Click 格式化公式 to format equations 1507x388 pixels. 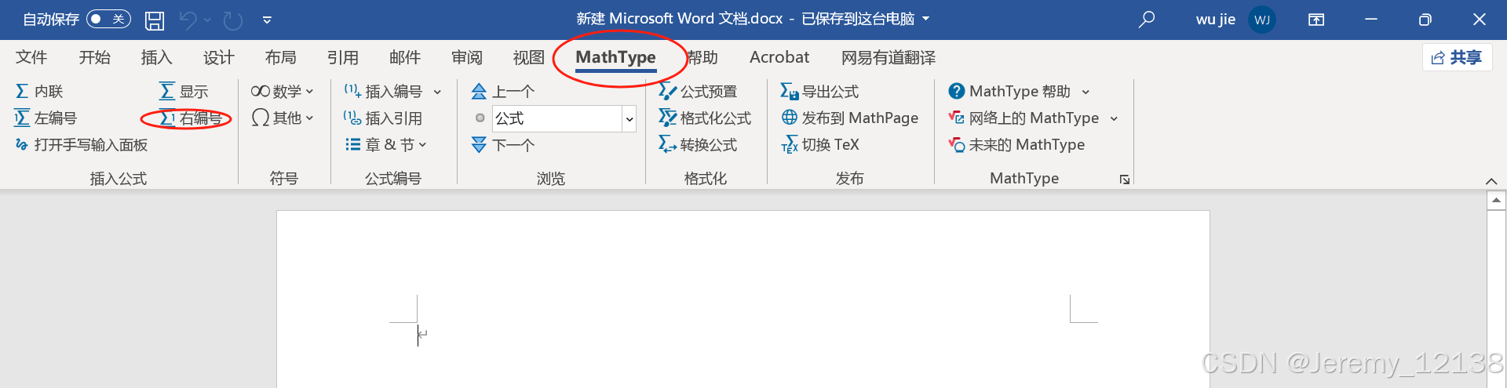(705, 118)
